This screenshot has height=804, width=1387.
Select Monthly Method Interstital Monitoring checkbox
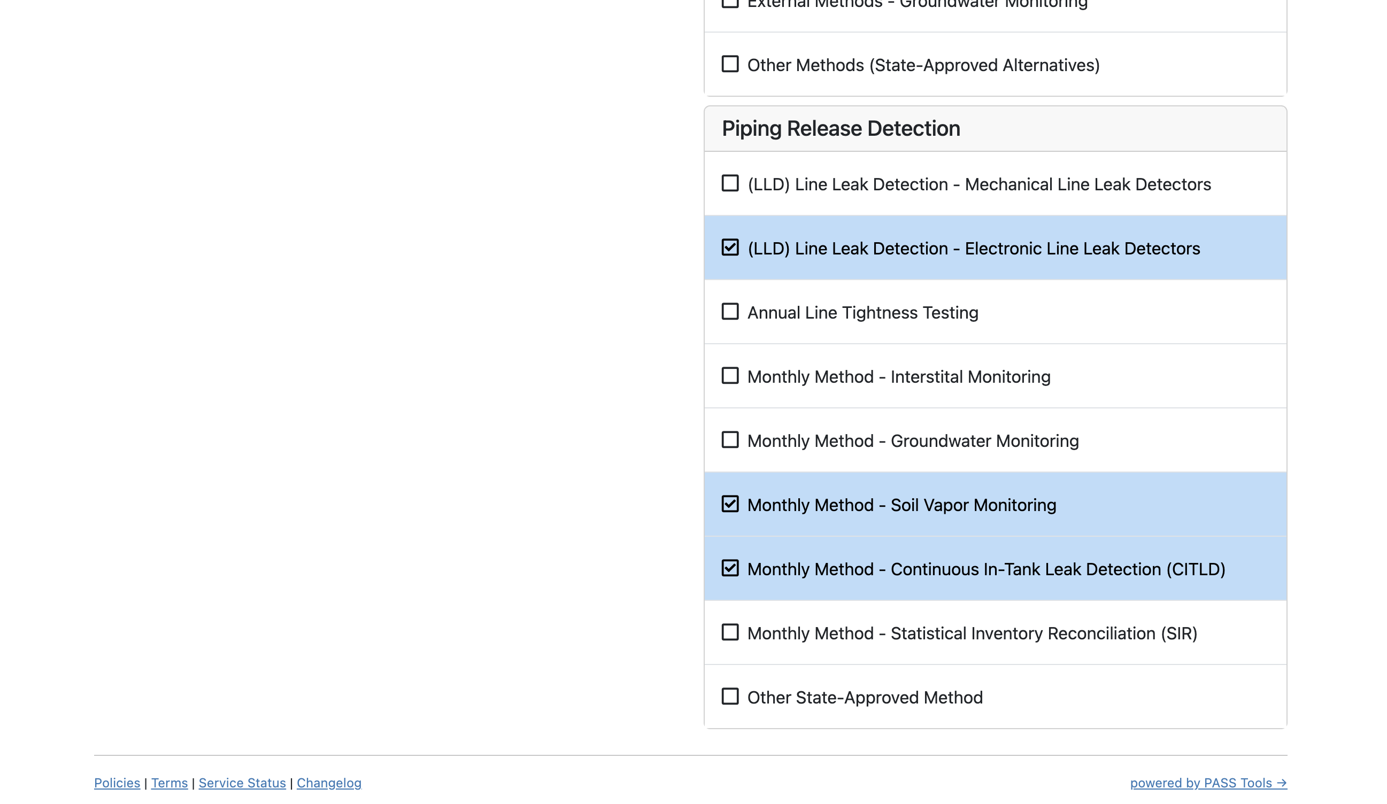(x=730, y=376)
